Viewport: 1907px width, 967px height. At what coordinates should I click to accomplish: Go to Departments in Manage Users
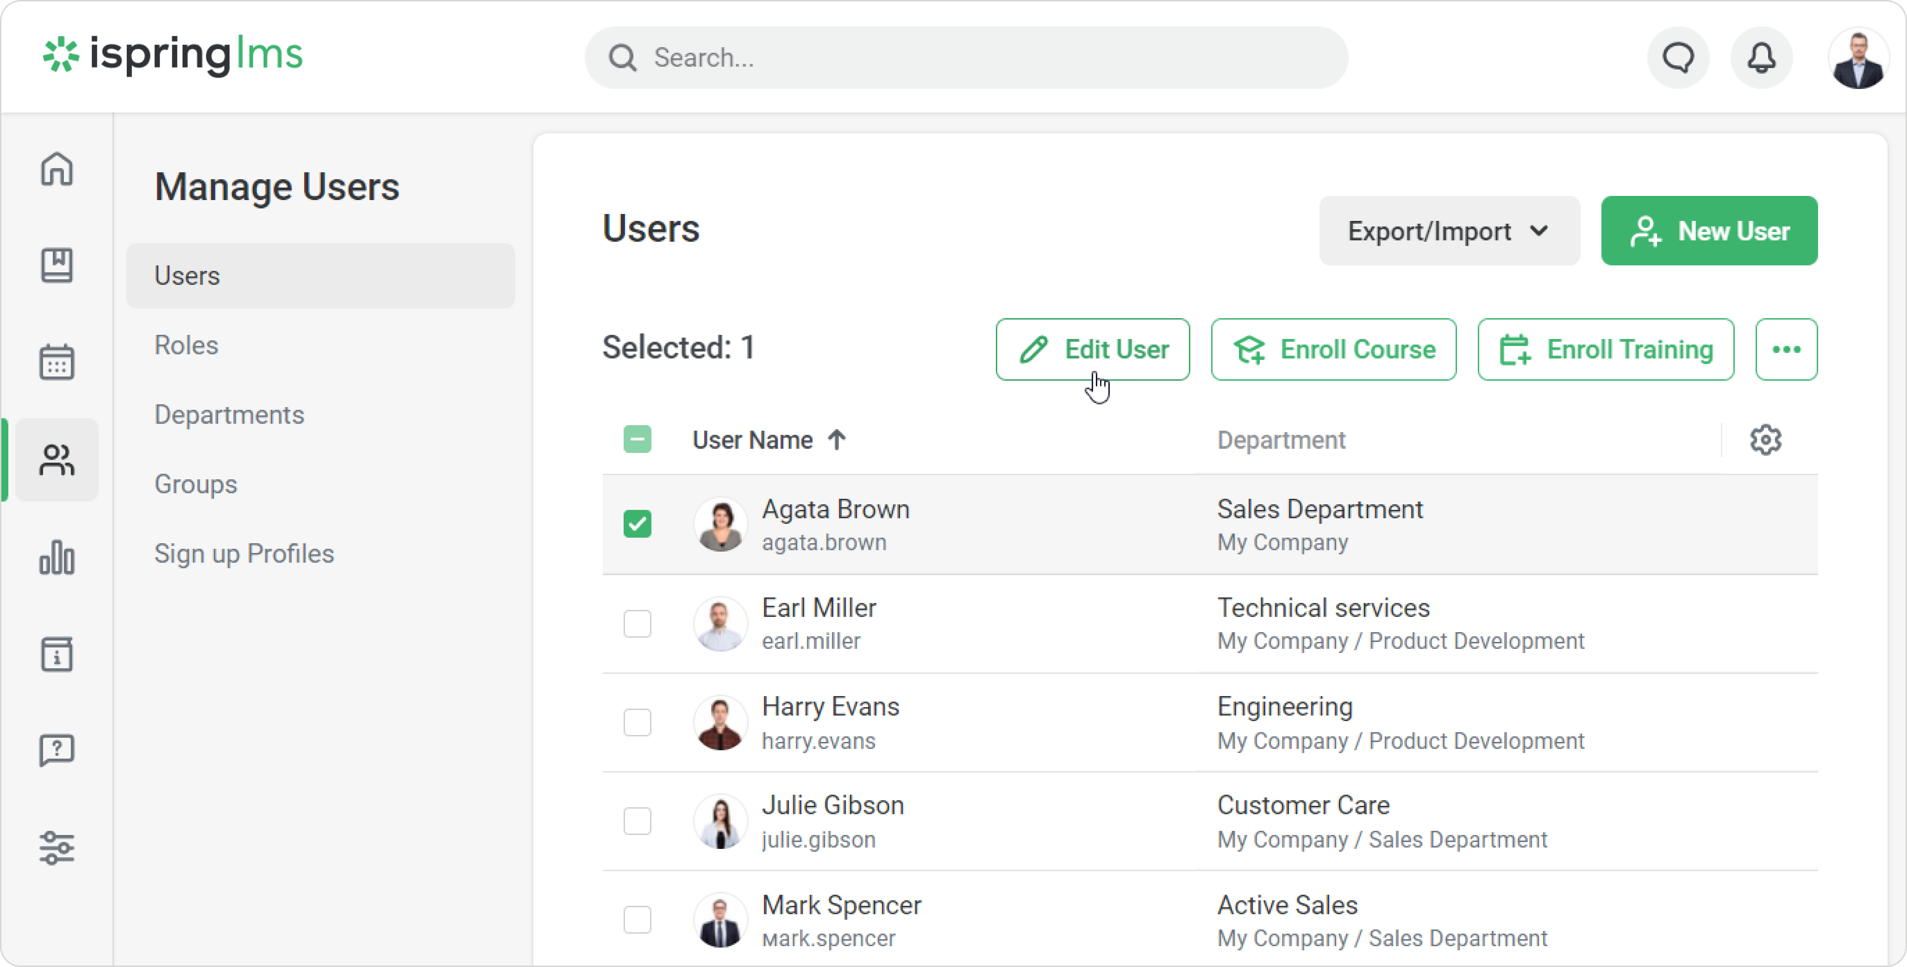(229, 415)
